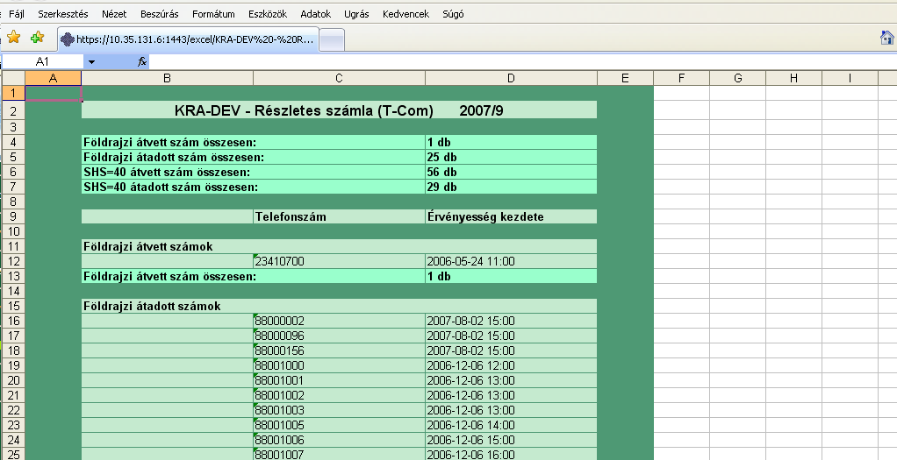Click date cell 2006-12-06 15:00

tap(511, 440)
